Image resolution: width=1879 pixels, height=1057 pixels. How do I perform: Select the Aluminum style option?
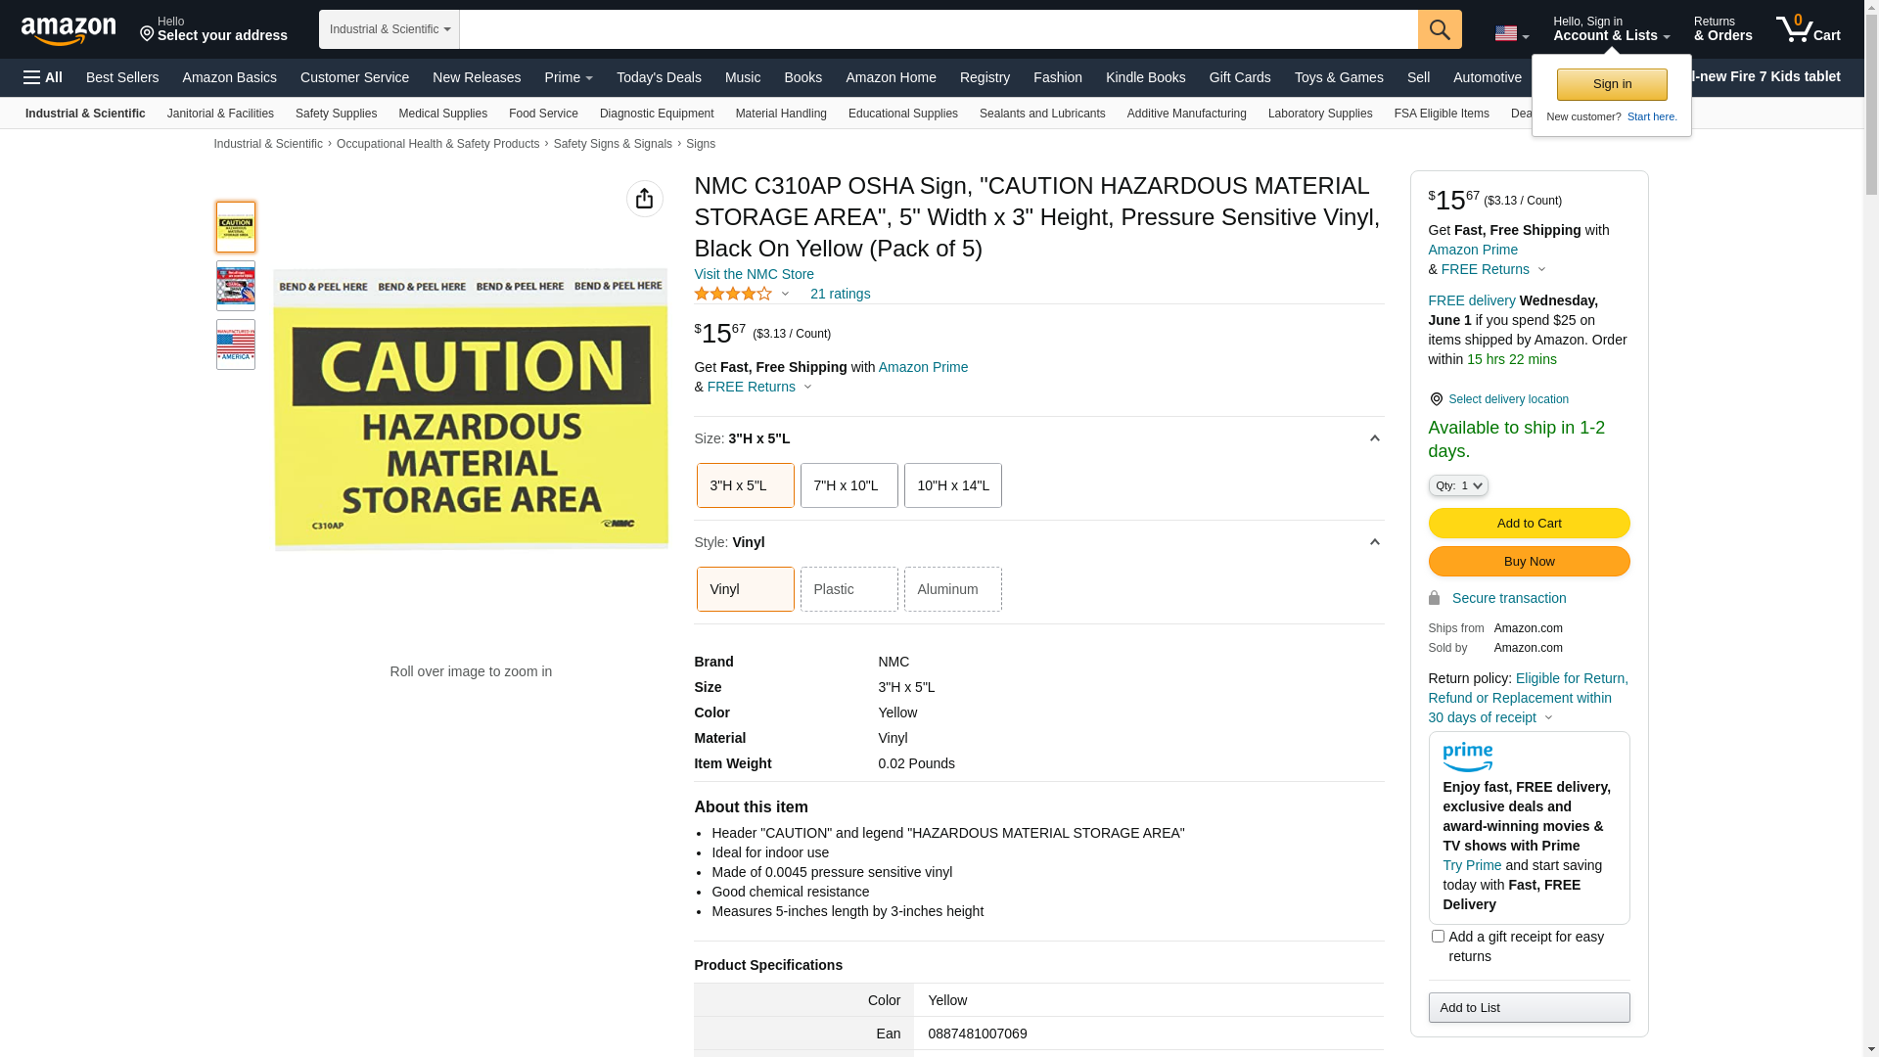952,589
